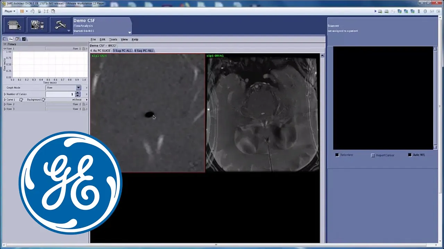Open the File menu
The image size is (444, 249).
[x=93, y=39]
